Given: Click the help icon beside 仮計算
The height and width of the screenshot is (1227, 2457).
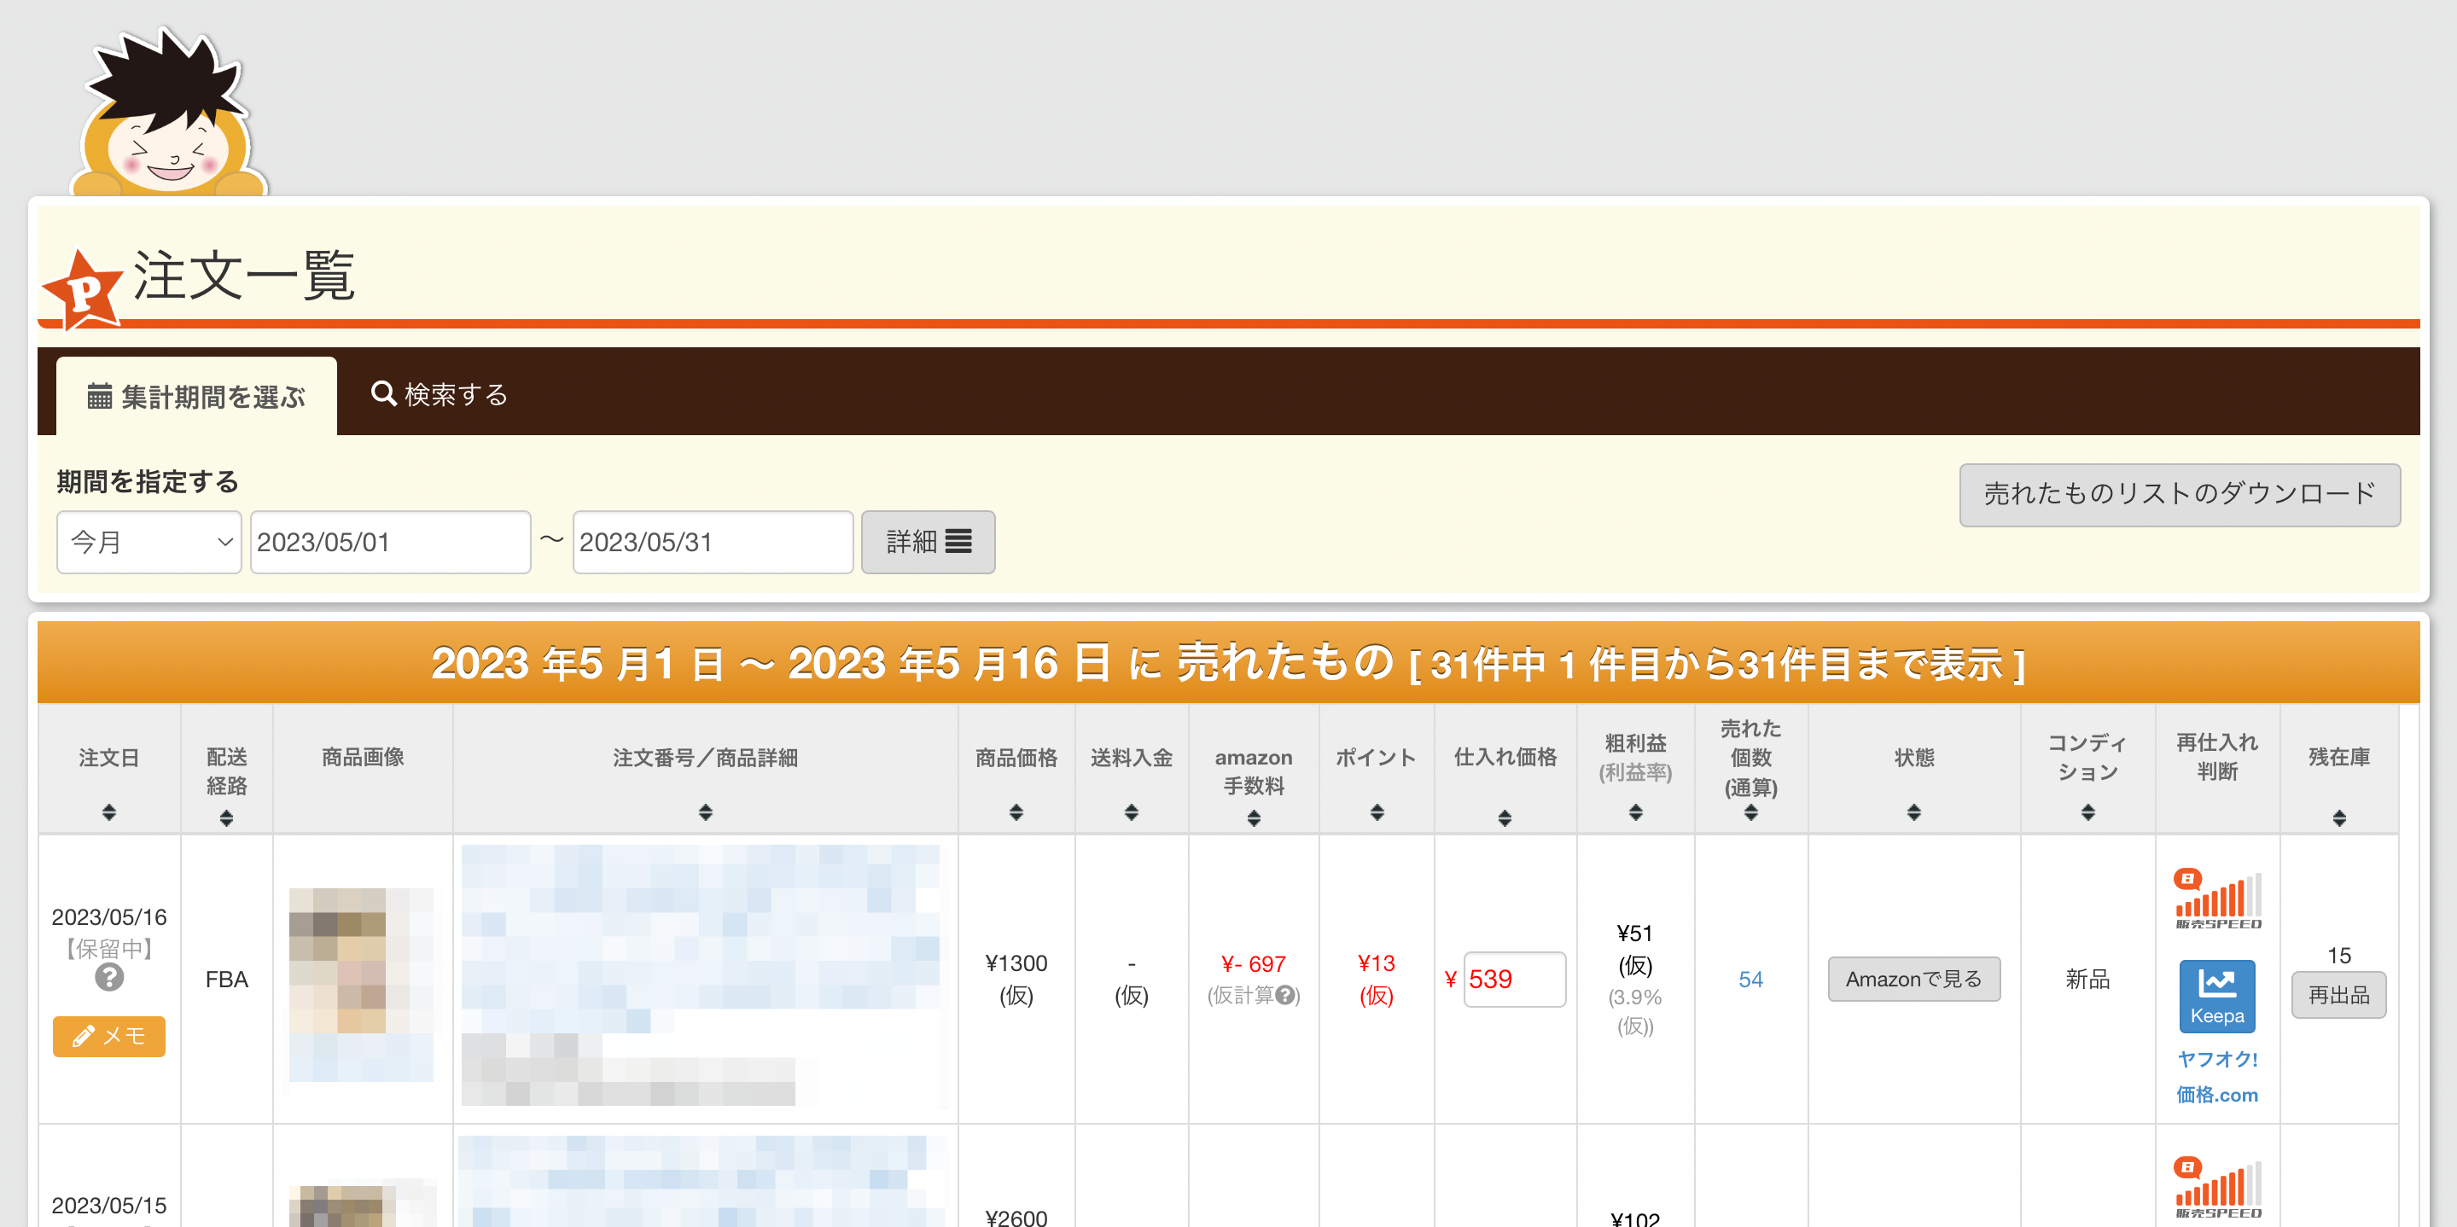Looking at the screenshot, I should tap(1284, 995).
